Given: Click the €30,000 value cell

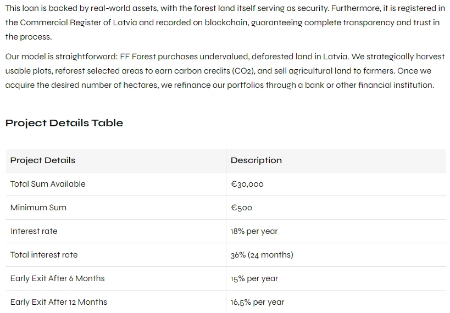Looking at the screenshot, I should click(x=247, y=185).
